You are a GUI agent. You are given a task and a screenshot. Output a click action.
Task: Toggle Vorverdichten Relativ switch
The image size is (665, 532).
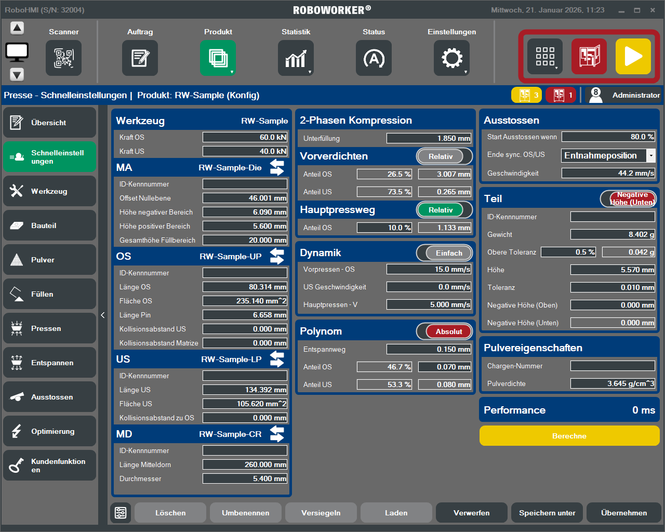[444, 156]
